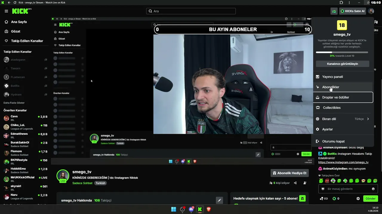Open recommended channel Edmatthews
The width and height of the screenshot is (382, 214).
tap(25, 136)
